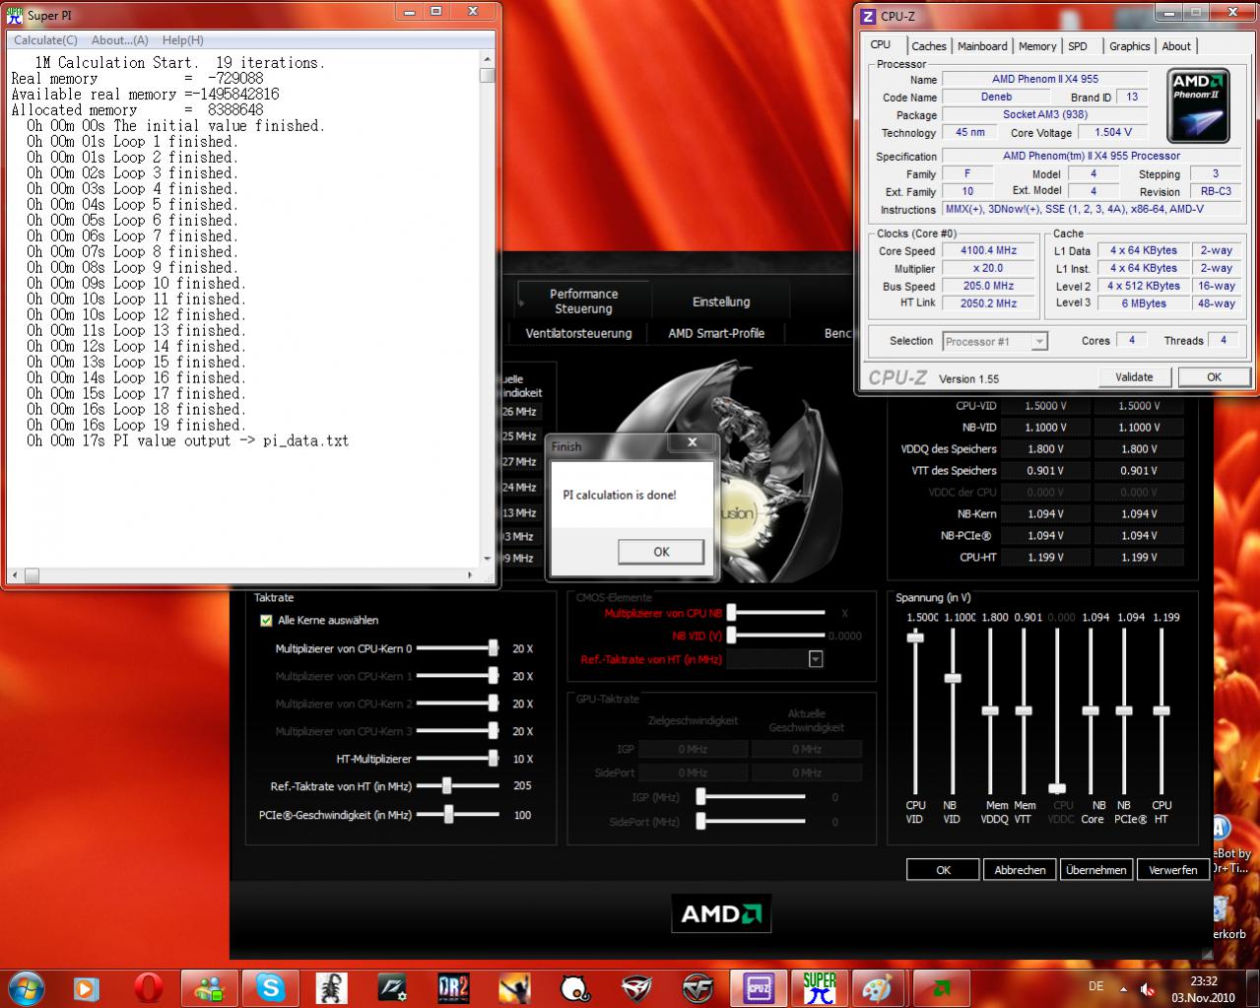
Task: Click OK button in CPU-Z window
Action: (1214, 377)
